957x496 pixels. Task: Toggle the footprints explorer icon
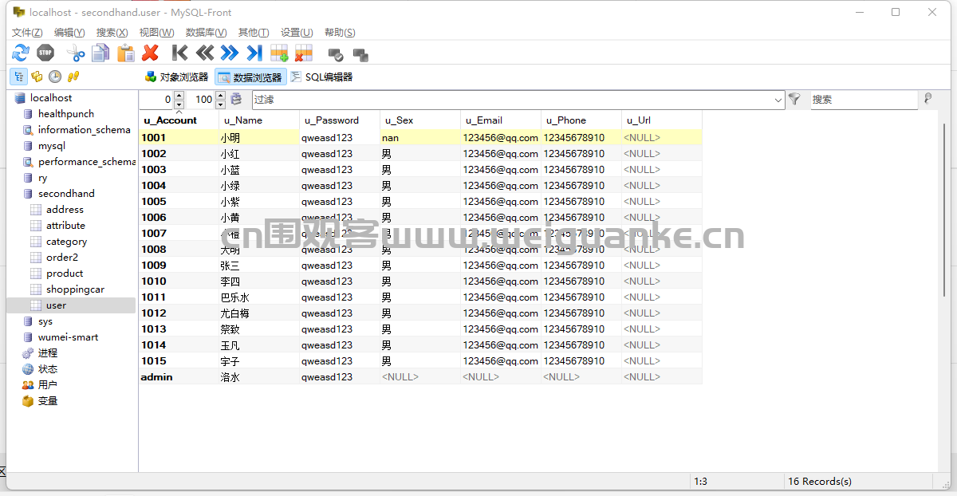coord(73,77)
